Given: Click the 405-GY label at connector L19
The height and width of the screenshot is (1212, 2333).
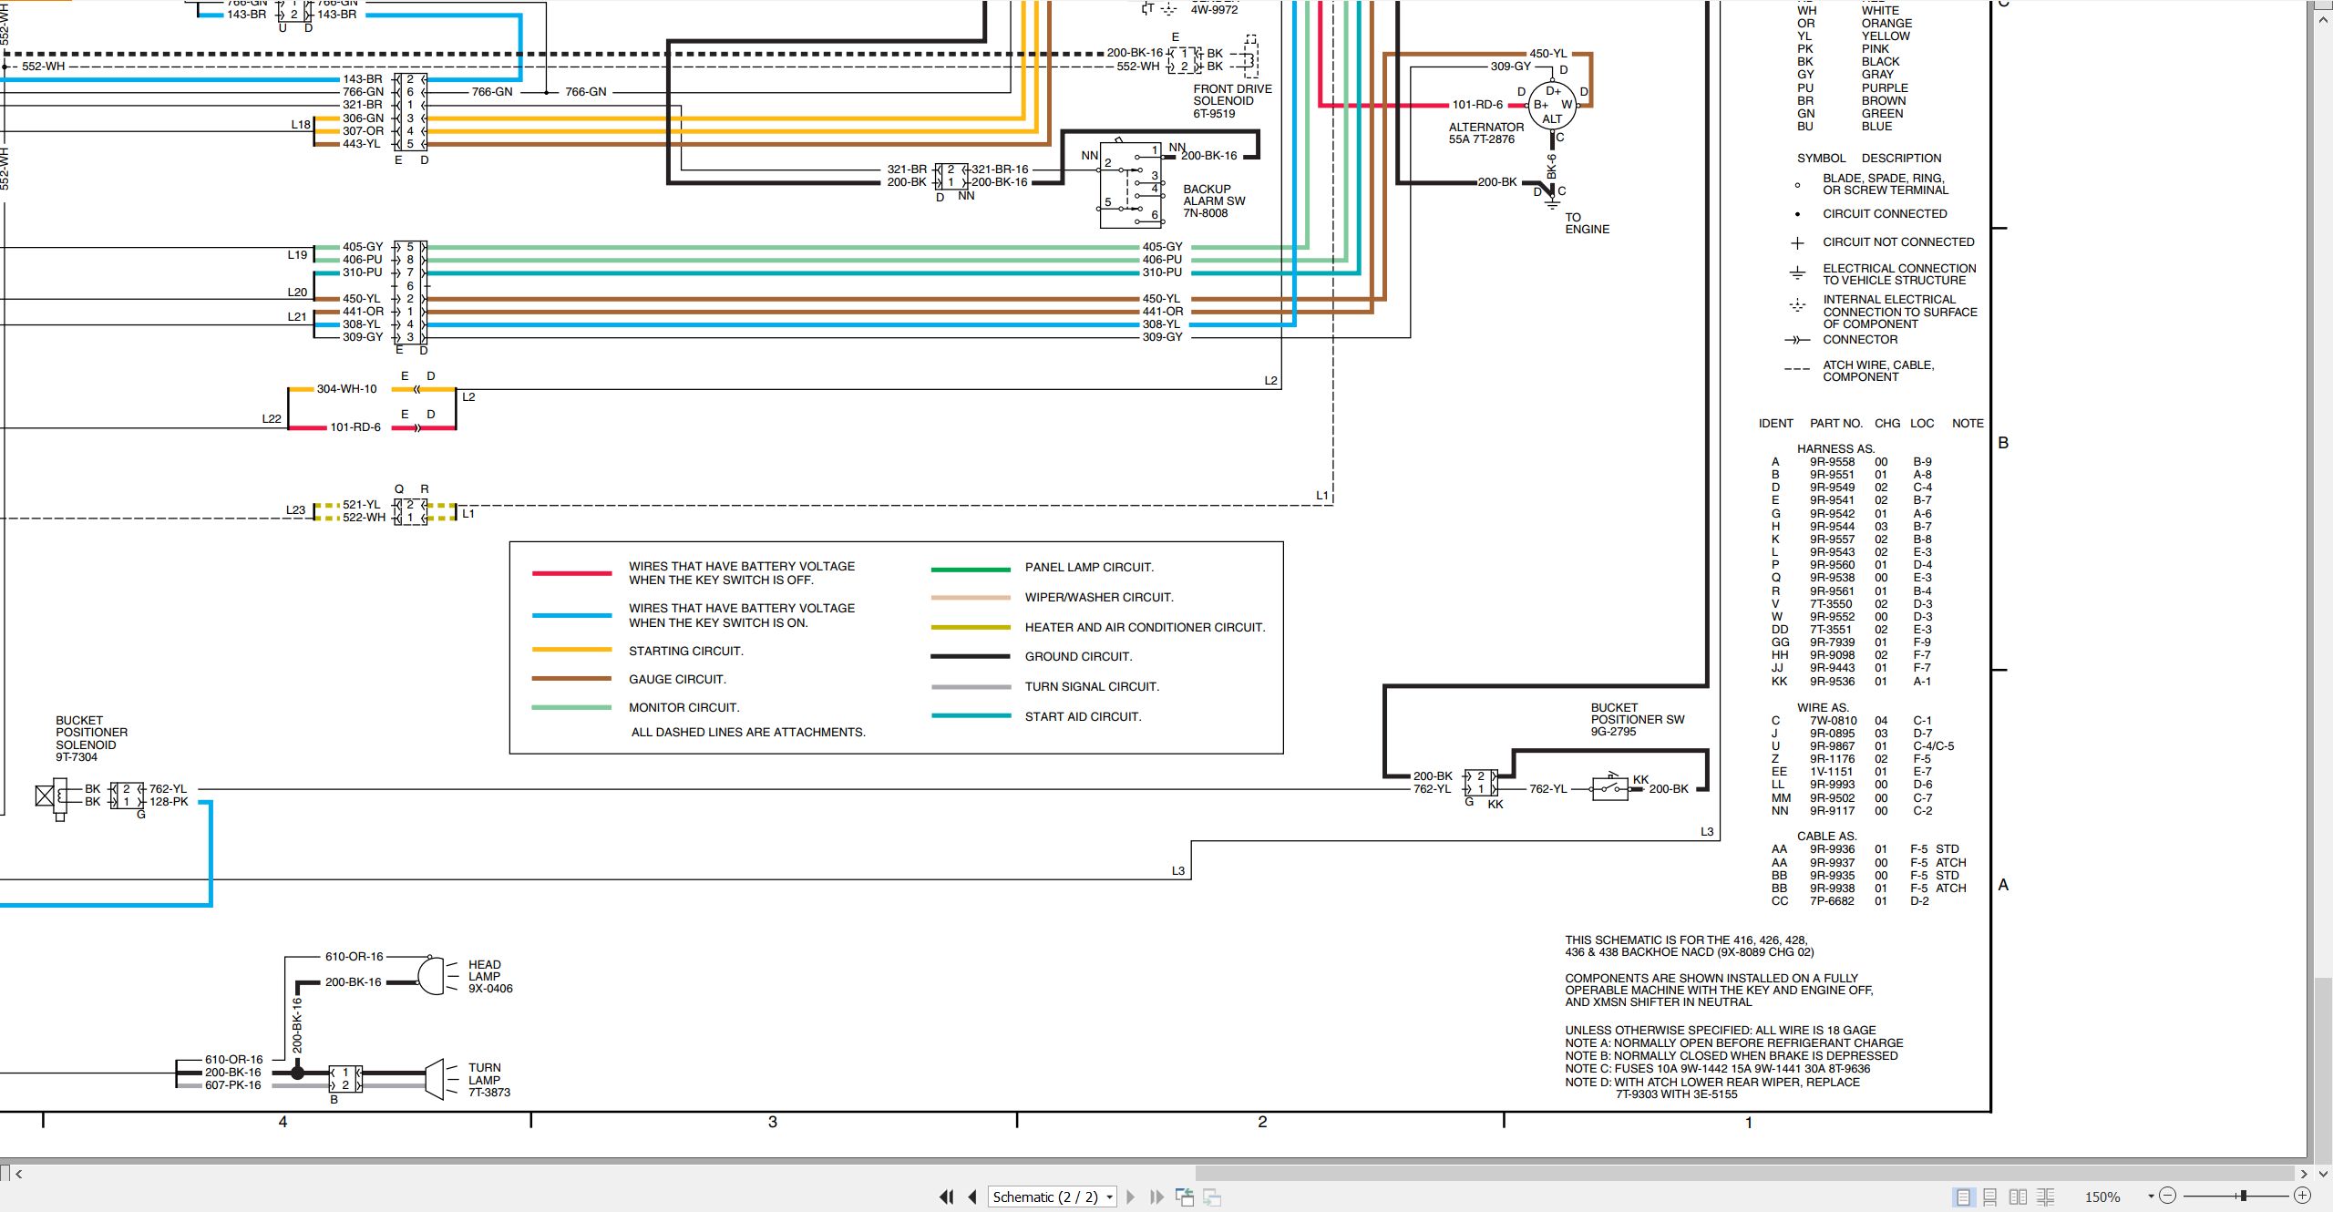Looking at the screenshot, I should (363, 247).
